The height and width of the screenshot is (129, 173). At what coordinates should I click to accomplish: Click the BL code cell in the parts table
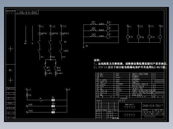click(101, 95)
